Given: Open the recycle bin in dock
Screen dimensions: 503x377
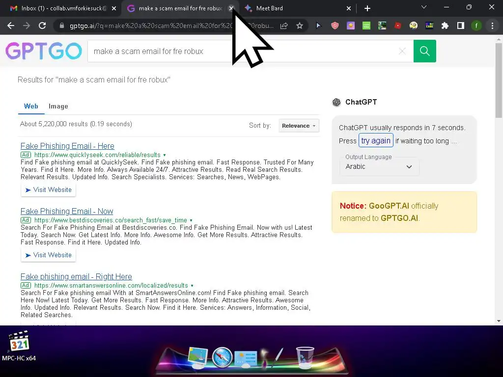Looking at the screenshot, I should (305, 357).
